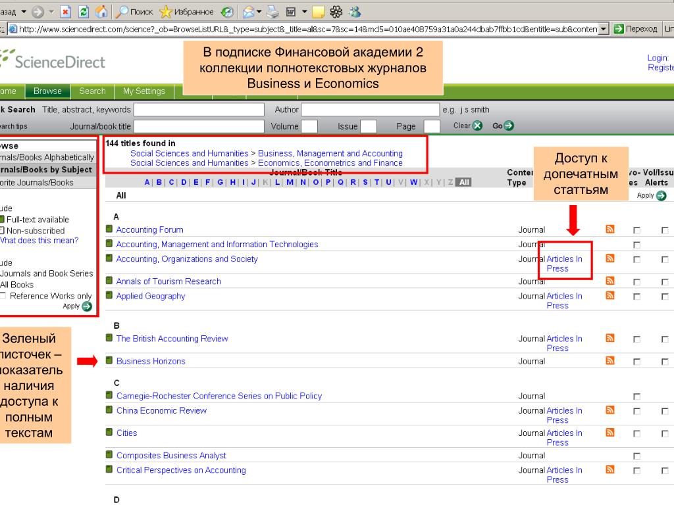The image size is (674, 505).
Task: Tick Vol/Issue alerts checkbox for Accounting Forum
Action: coord(665,231)
